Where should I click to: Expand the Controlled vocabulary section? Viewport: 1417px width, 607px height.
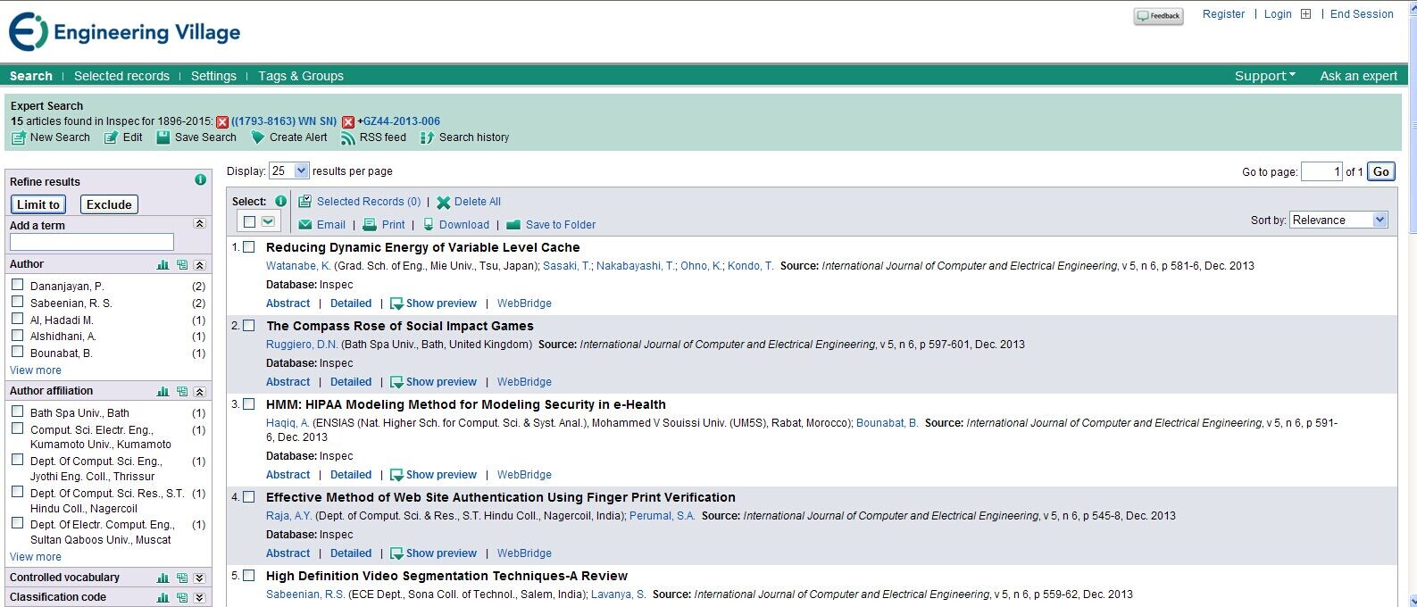tap(199, 578)
